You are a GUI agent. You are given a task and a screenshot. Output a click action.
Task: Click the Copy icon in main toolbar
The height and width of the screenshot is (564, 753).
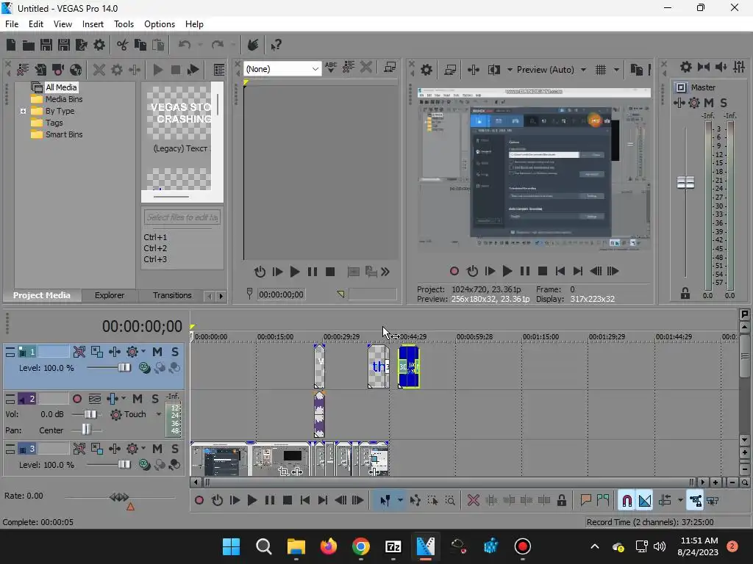click(x=140, y=45)
